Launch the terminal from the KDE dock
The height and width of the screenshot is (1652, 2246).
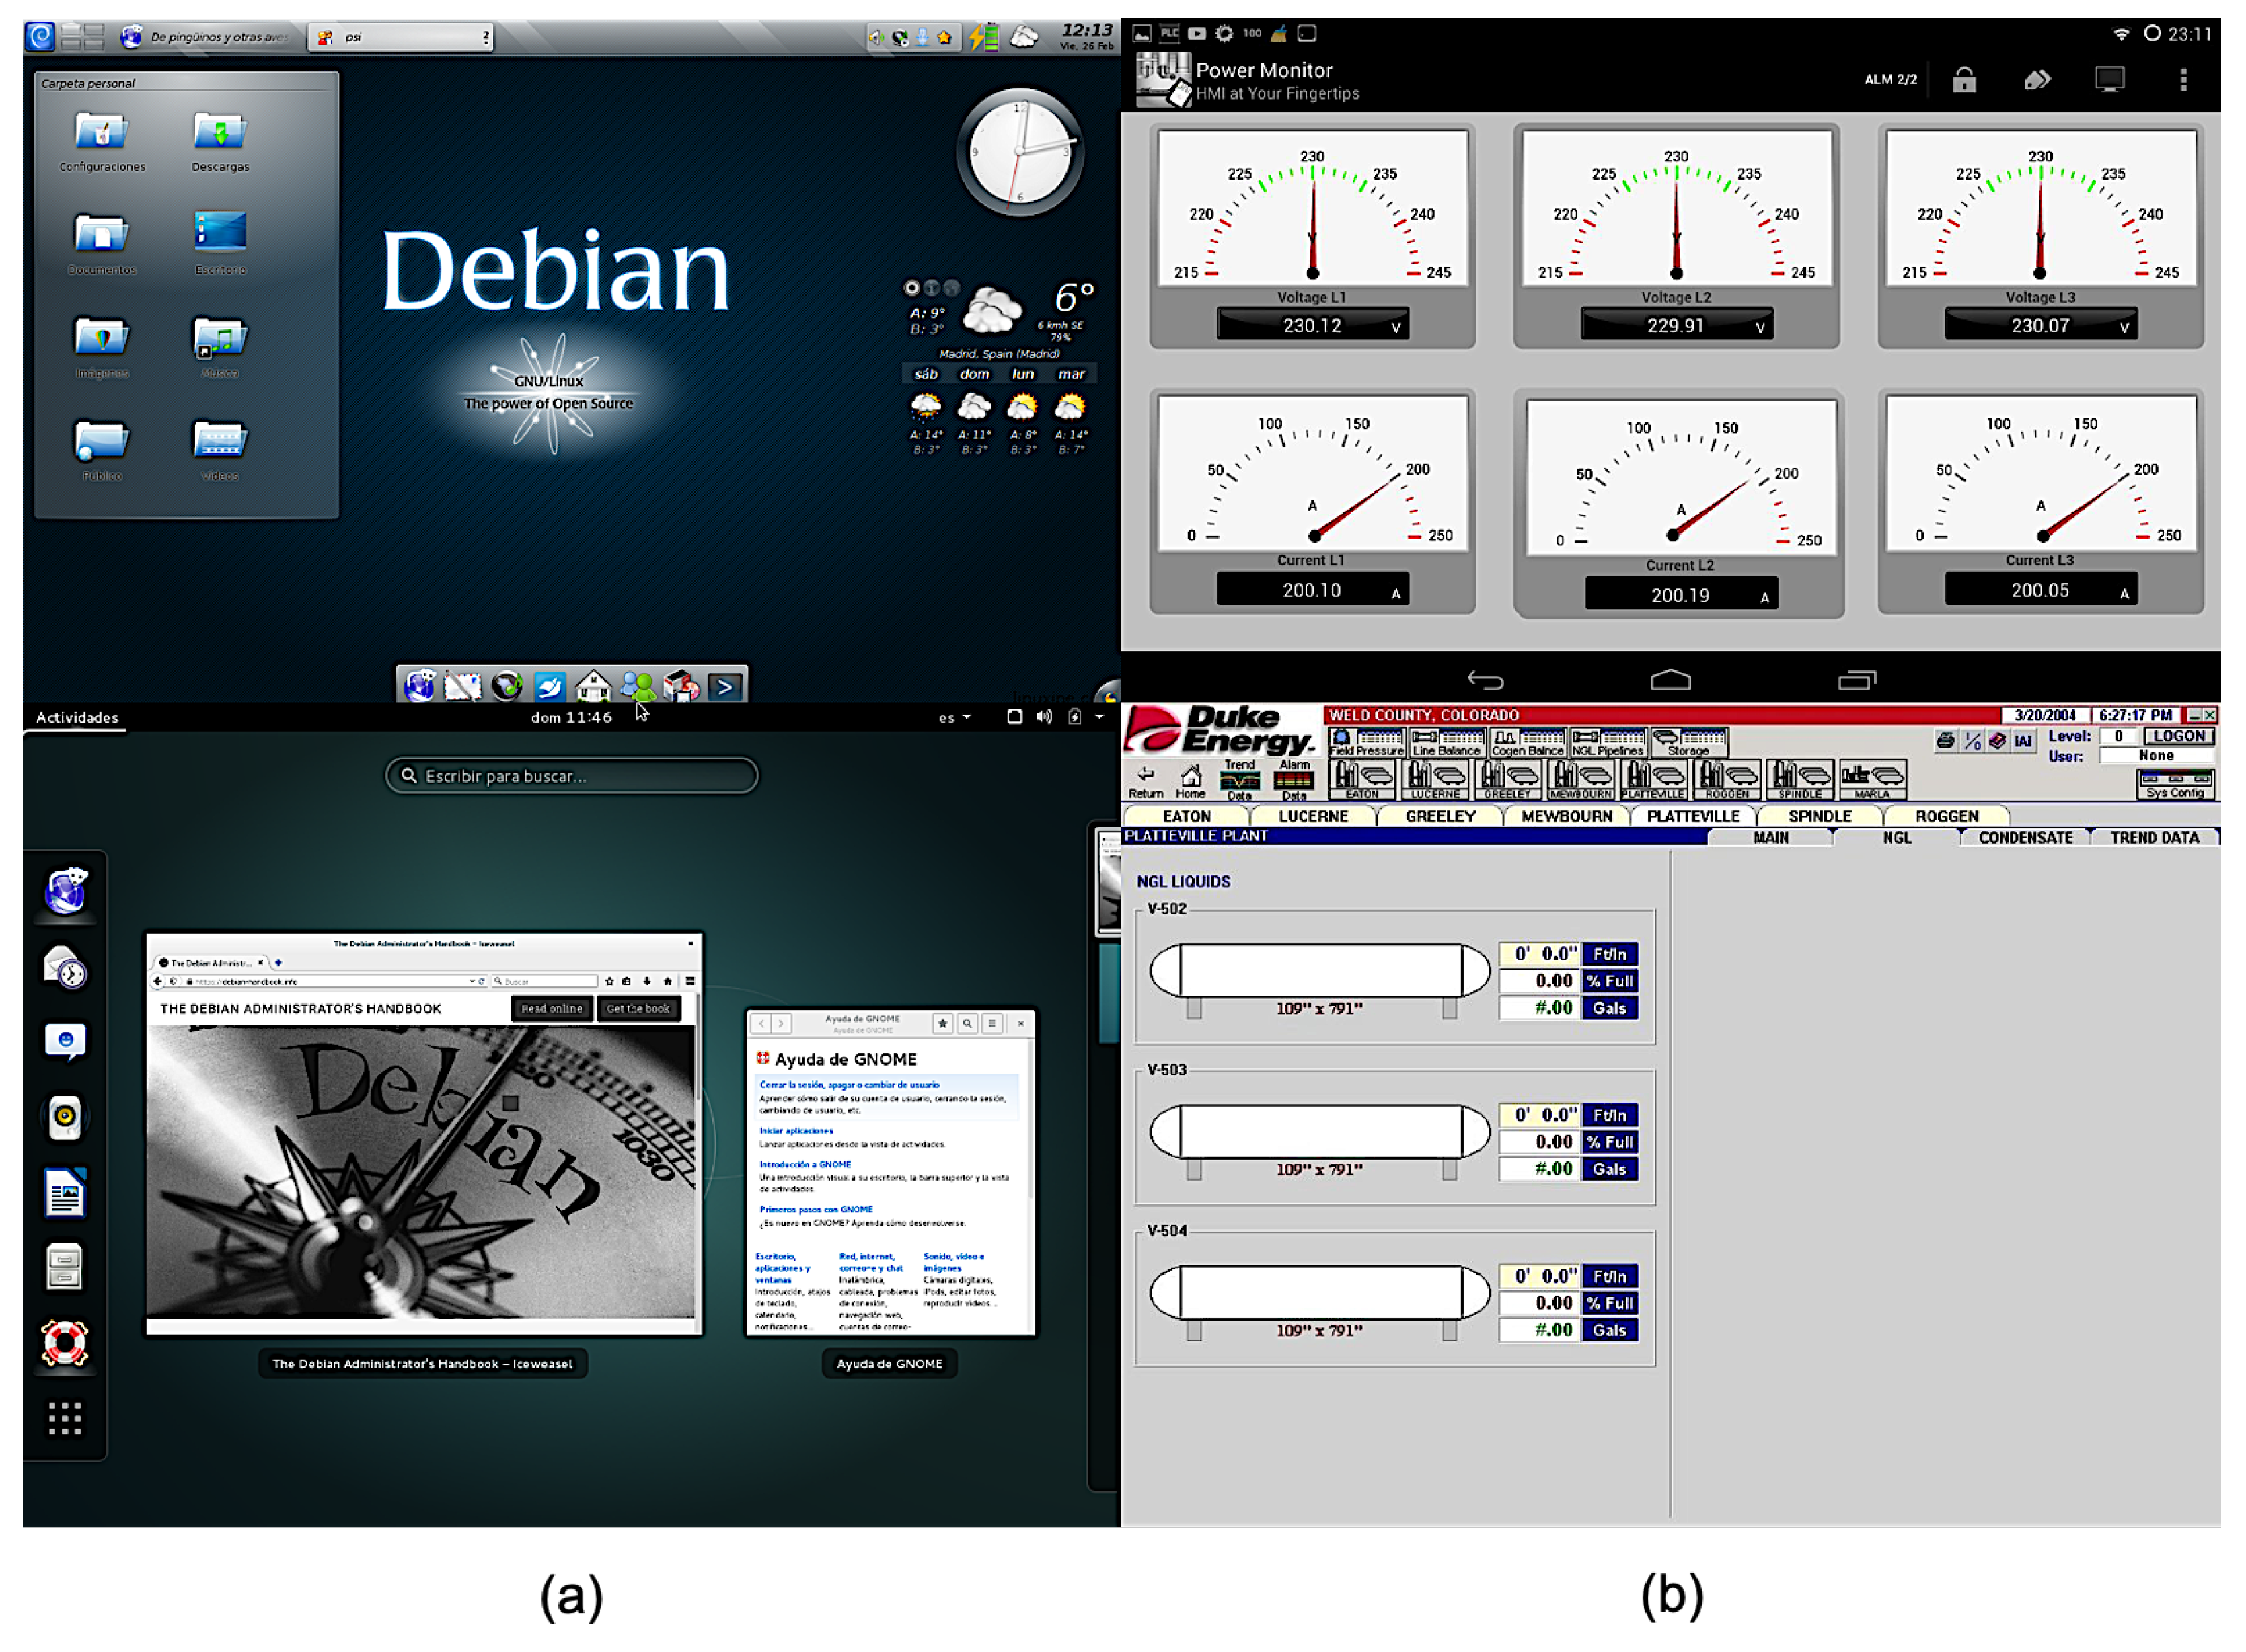click(x=725, y=686)
